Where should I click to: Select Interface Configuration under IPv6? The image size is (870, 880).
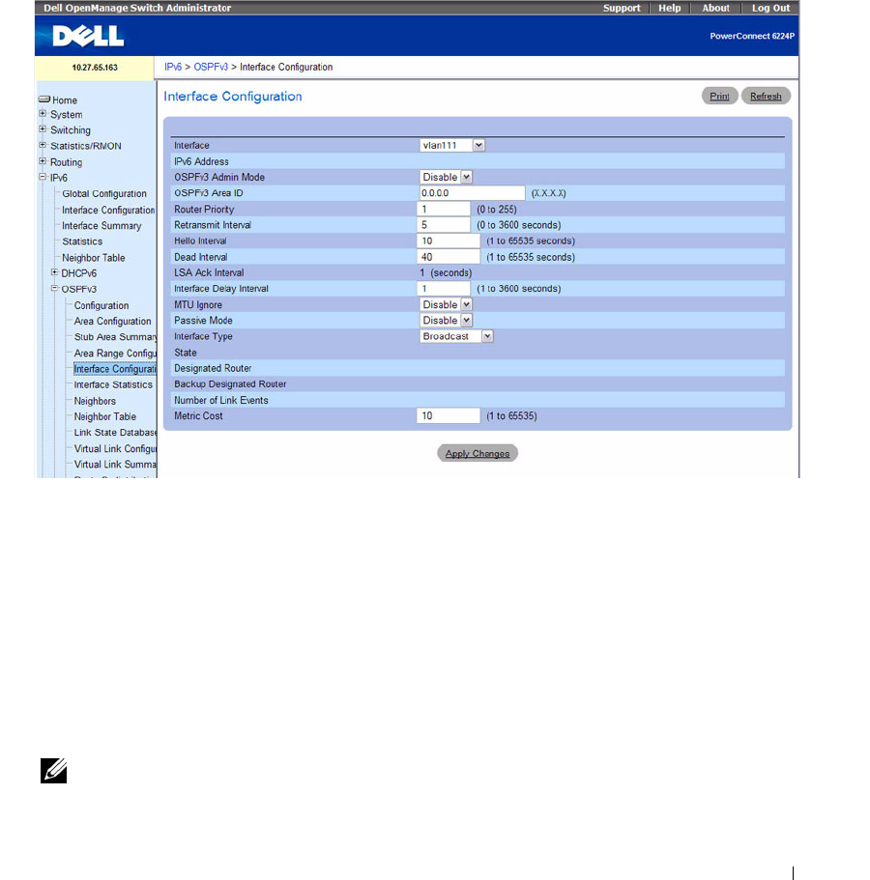point(108,210)
